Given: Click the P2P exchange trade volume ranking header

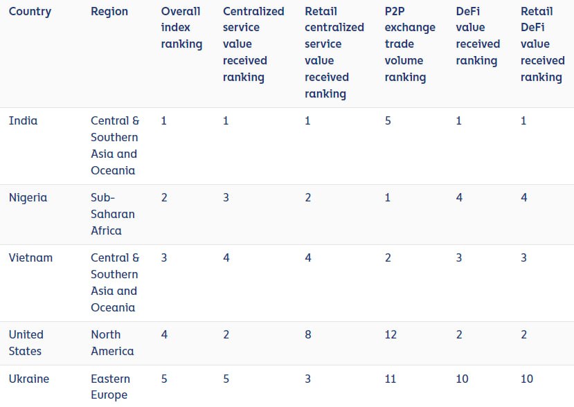Looking at the screenshot, I should 410,44.
